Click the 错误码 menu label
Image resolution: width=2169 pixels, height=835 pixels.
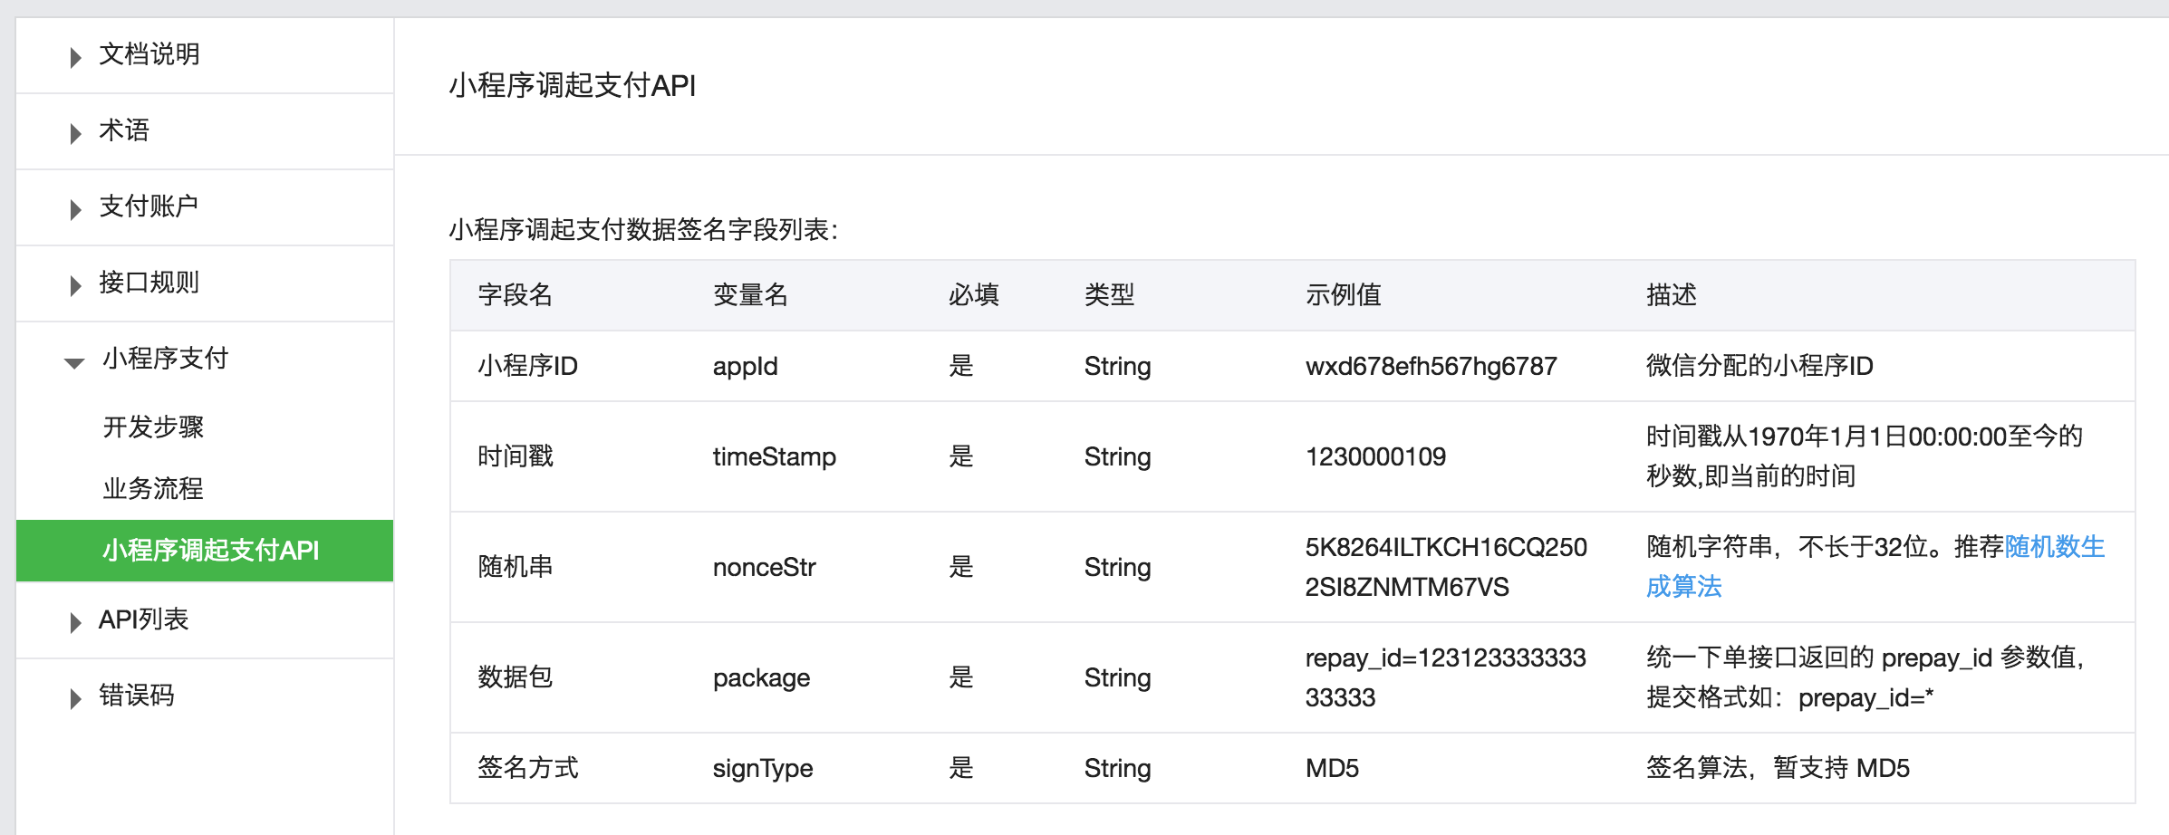pyautogui.click(x=136, y=696)
